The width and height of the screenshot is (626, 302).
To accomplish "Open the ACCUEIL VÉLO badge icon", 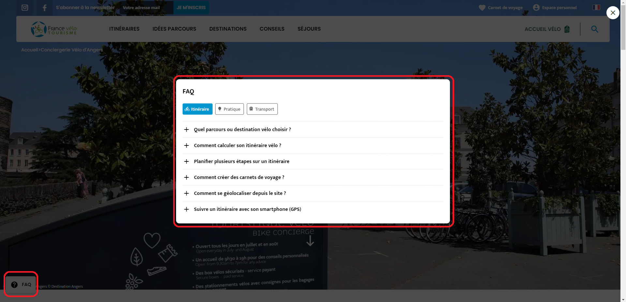I will tap(567, 29).
